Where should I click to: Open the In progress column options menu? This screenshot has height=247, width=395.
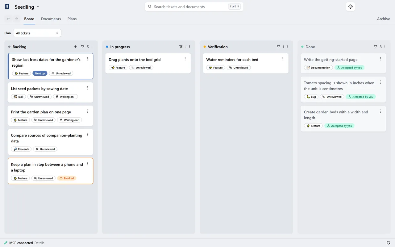pyautogui.click(x=189, y=47)
